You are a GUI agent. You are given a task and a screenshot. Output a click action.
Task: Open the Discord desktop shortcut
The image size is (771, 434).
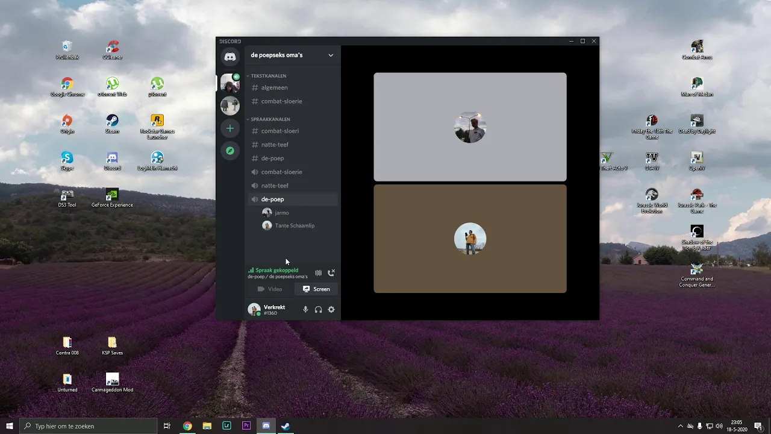point(112,161)
